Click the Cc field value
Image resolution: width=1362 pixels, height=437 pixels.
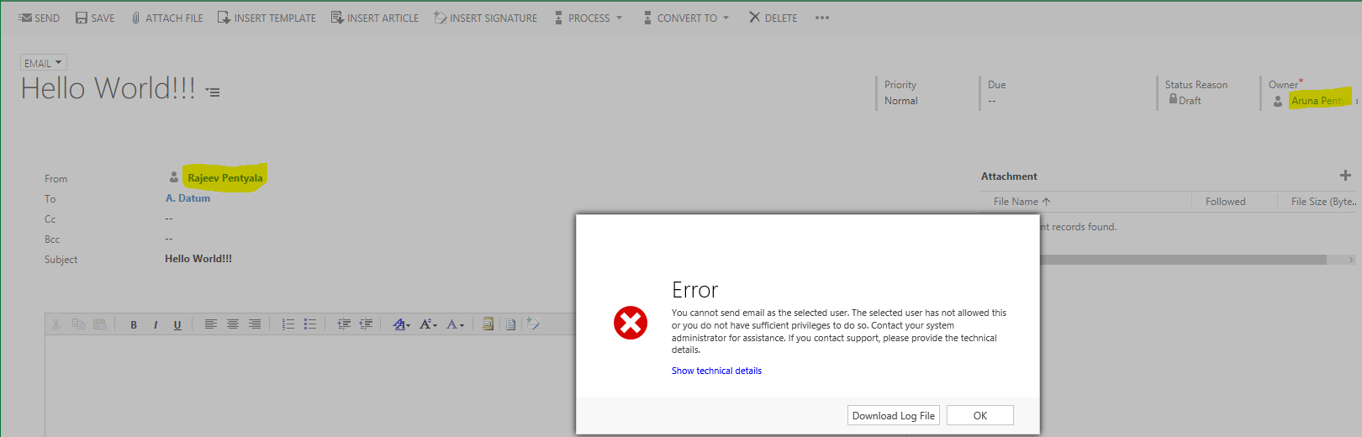pyautogui.click(x=169, y=218)
